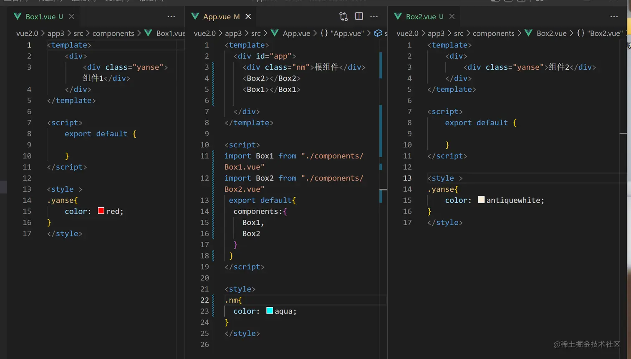Click '.yanse{' selector in Box1.vue
This screenshot has width=631, height=359.
[63, 200]
